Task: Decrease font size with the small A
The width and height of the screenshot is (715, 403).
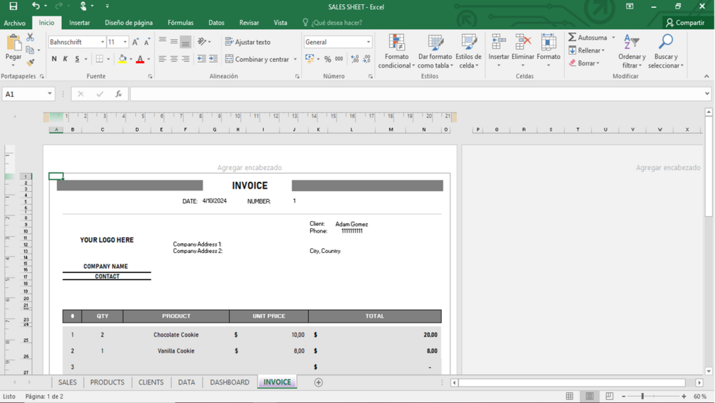Action: 147,42
